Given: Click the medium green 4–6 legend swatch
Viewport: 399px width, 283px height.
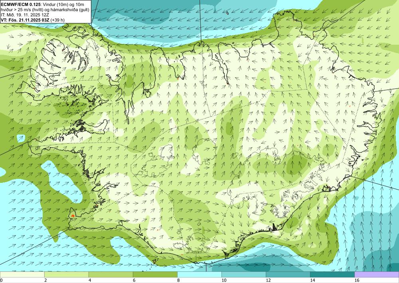Looking at the screenshot, I should [x=111, y=274].
